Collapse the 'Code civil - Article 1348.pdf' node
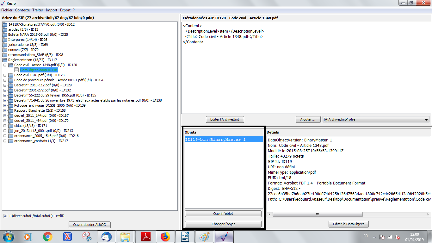432x243 pixels. point(5,65)
